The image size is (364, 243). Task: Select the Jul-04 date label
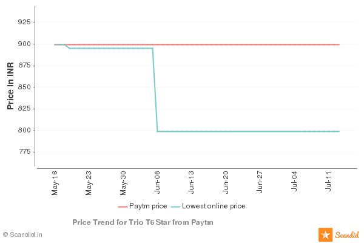pos(295,183)
